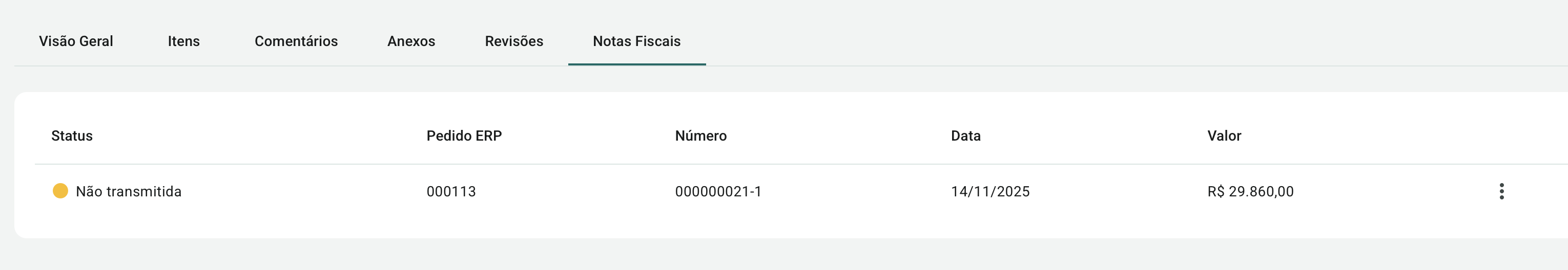The image size is (1568, 270).
Task: Open invoice number 000000021-1
Action: pyautogui.click(x=718, y=192)
